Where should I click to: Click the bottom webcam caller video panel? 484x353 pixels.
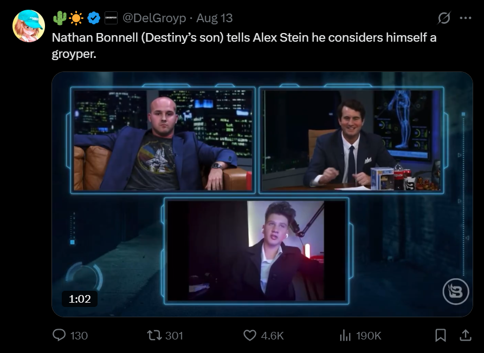[x=256, y=251]
